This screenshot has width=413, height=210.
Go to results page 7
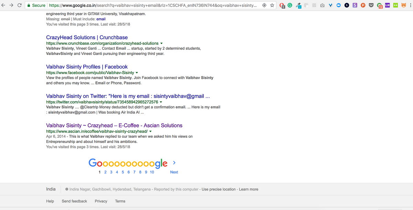coord(134,172)
